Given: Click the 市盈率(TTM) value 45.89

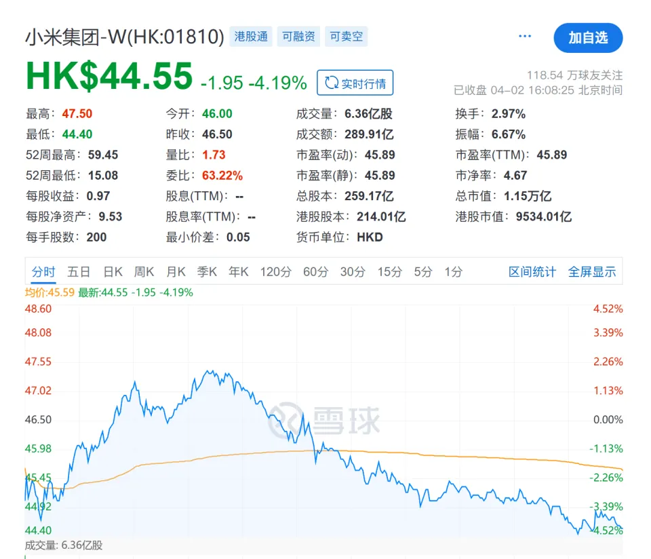Looking at the screenshot, I should [552, 155].
